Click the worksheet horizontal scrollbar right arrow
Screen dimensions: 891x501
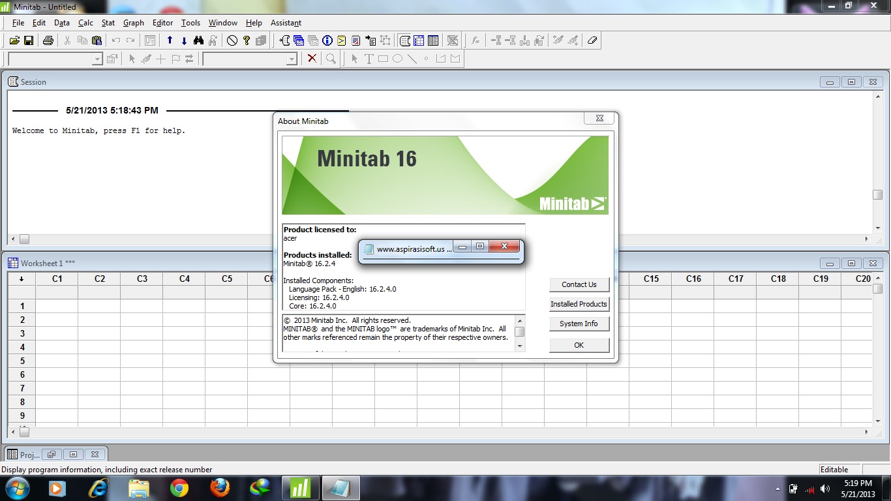coord(867,432)
